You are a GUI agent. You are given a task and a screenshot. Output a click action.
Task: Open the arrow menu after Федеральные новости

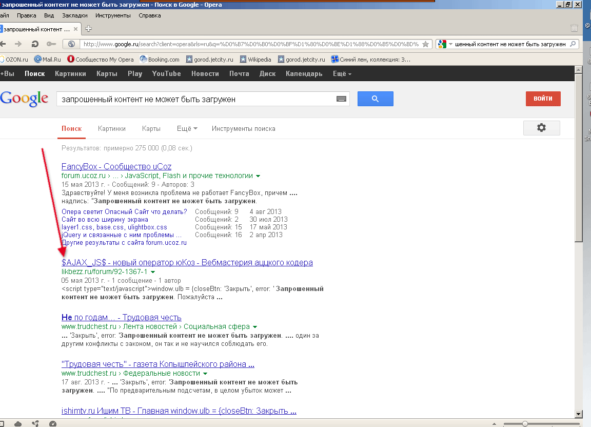coord(205,374)
